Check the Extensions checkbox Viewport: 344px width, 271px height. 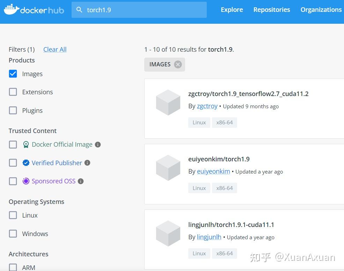13,92
